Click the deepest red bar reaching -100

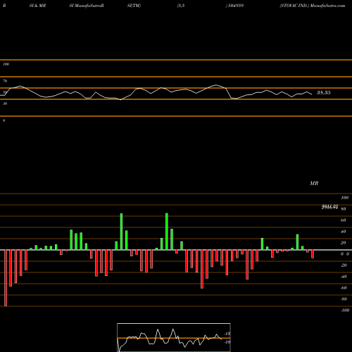click(6, 278)
